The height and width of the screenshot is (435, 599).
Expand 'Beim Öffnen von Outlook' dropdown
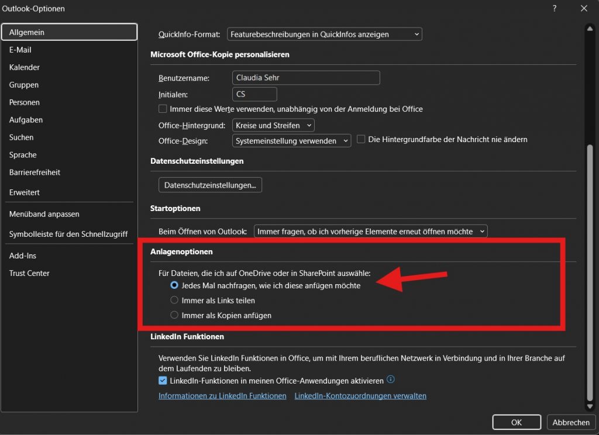[370, 232]
